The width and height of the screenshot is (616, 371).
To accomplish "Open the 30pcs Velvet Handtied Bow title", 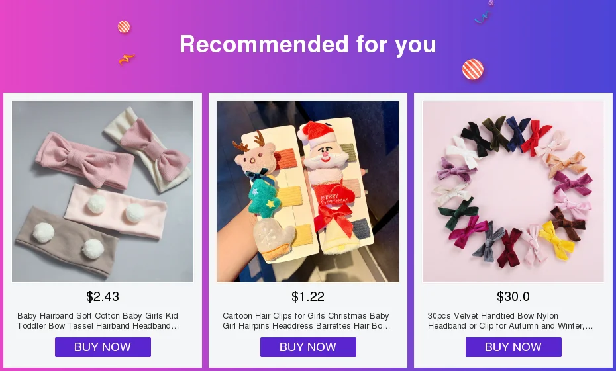I will click(x=510, y=321).
